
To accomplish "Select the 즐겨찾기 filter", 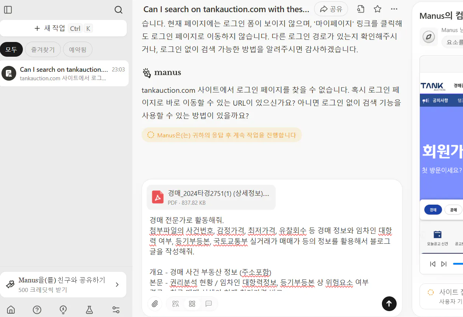I will [43, 49].
